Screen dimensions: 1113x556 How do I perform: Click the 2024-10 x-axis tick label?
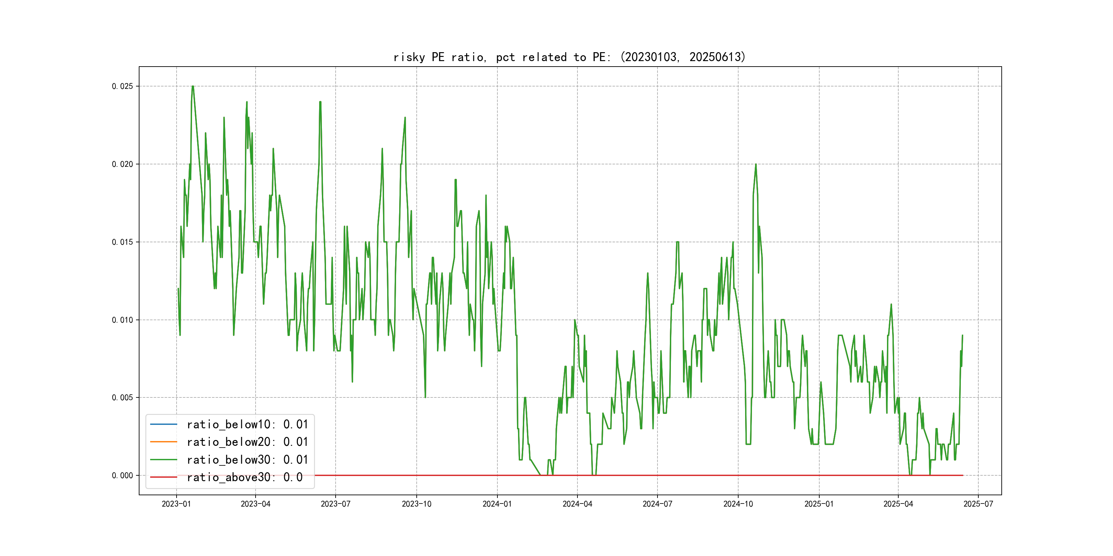point(738,504)
